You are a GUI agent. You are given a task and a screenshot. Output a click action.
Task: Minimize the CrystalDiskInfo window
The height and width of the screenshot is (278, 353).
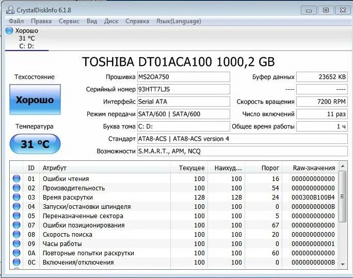tap(309, 10)
